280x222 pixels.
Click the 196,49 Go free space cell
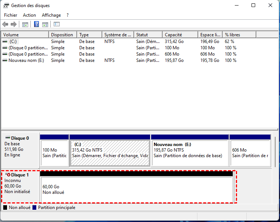click(210, 42)
